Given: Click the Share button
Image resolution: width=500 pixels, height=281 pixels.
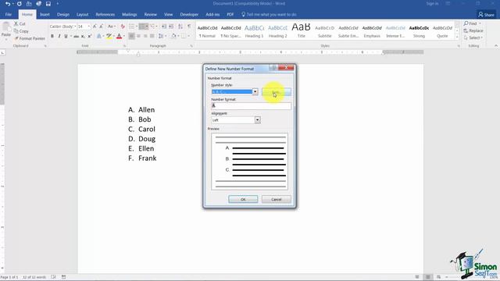Looking at the screenshot, I should point(486,15).
